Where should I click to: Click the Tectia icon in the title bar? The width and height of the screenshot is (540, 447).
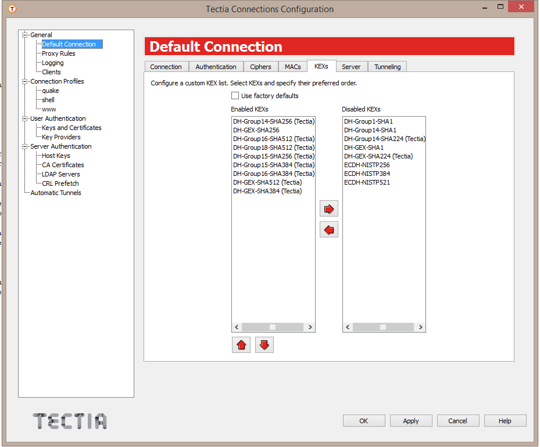pyautogui.click(x=12, y=9)
